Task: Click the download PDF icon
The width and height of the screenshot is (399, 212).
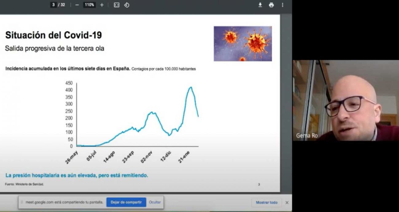Action: (x=260, y=5)
